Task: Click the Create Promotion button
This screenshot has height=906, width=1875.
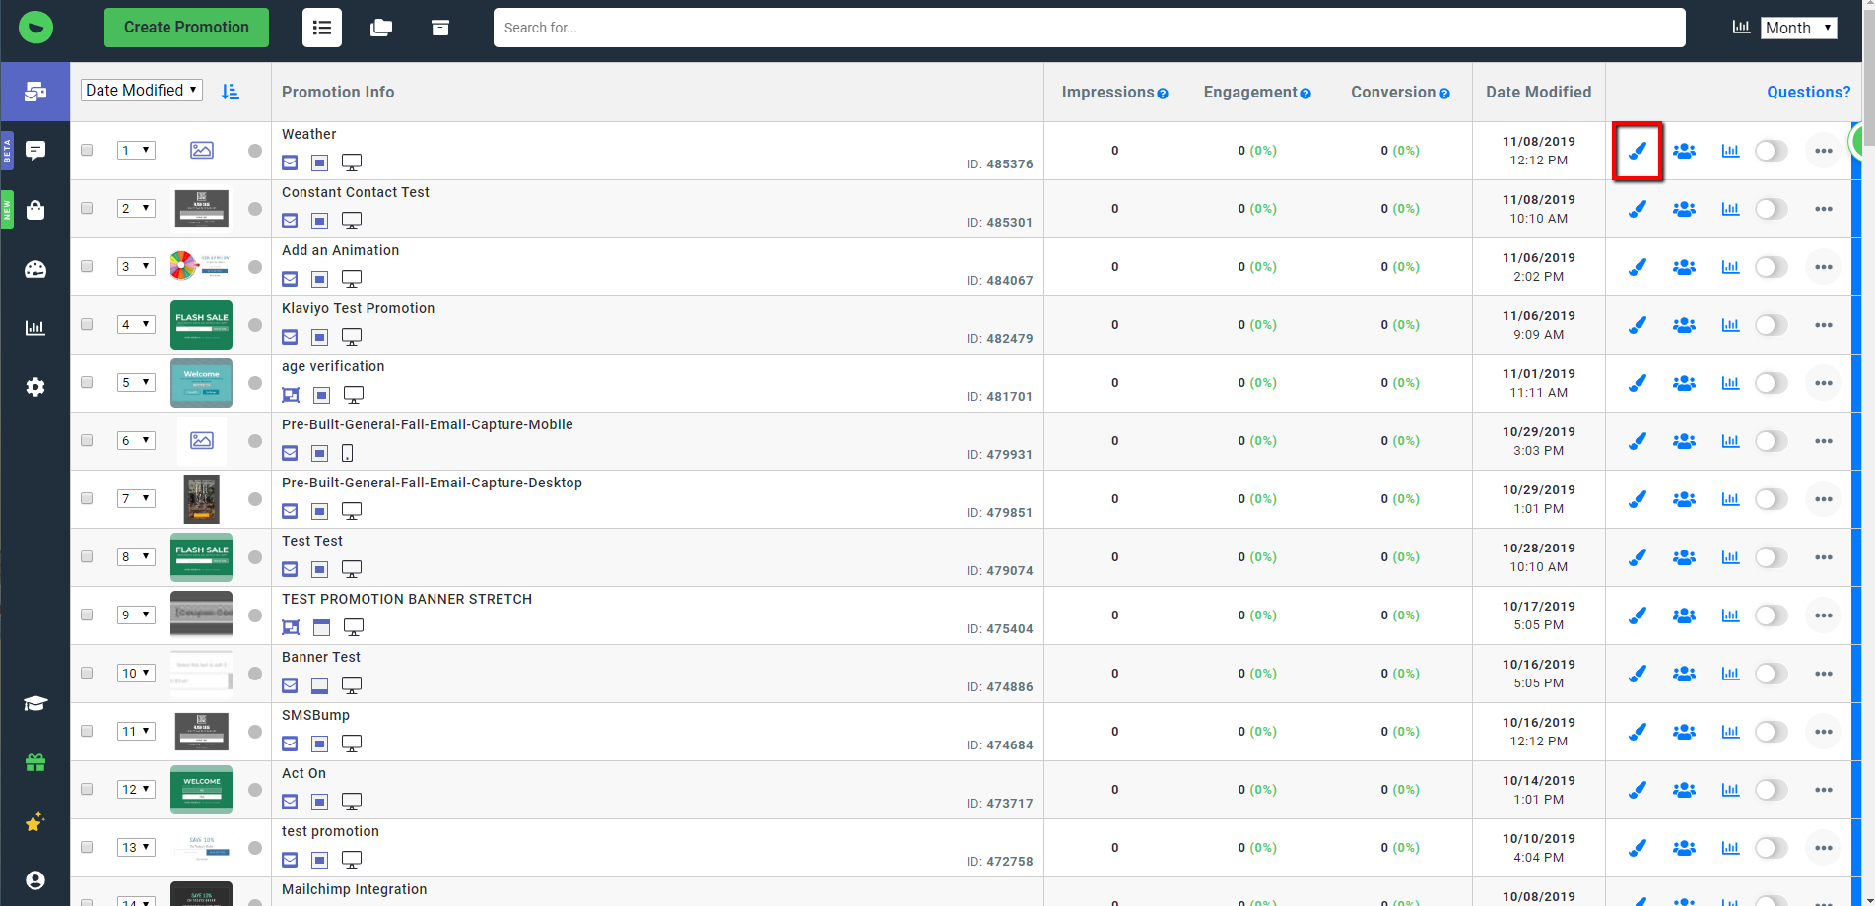Action: 186,28
